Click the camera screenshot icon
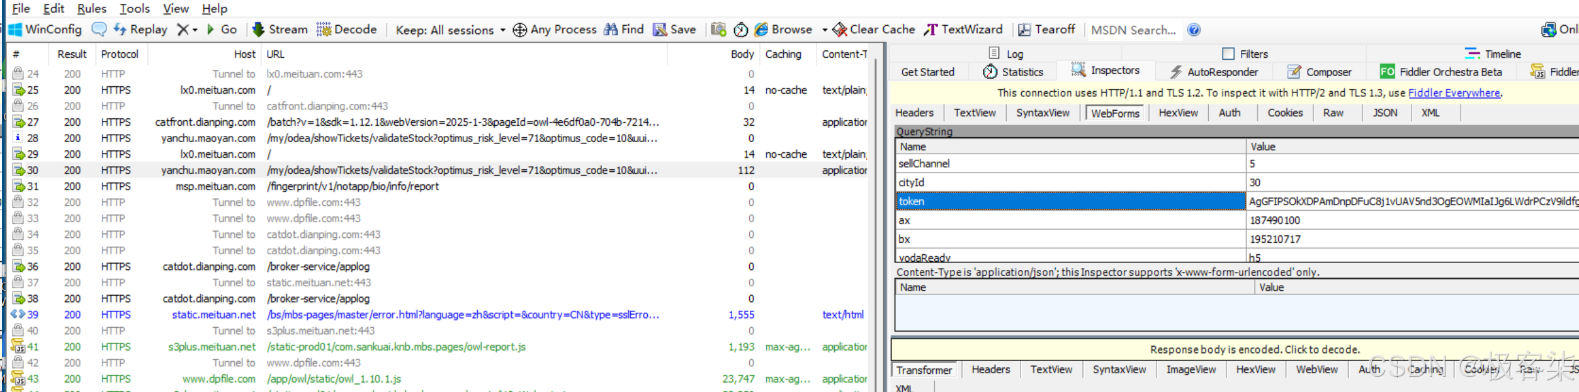Image resolution: width=1579 pixels, height=392 pixels. point(718,30)
